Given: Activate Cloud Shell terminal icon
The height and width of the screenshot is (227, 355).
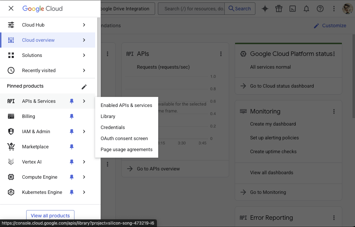Looking at the screenshot, I should point(293,9).
